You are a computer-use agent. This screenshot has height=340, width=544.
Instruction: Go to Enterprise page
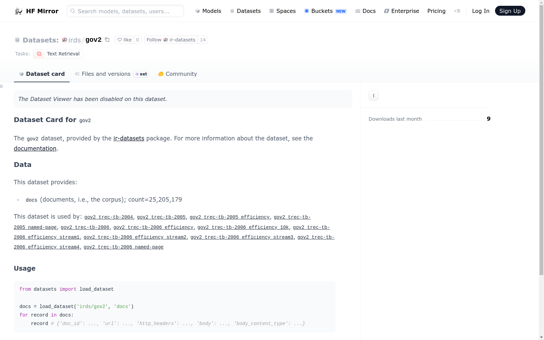pyautogui.click(x=401, y=11)
